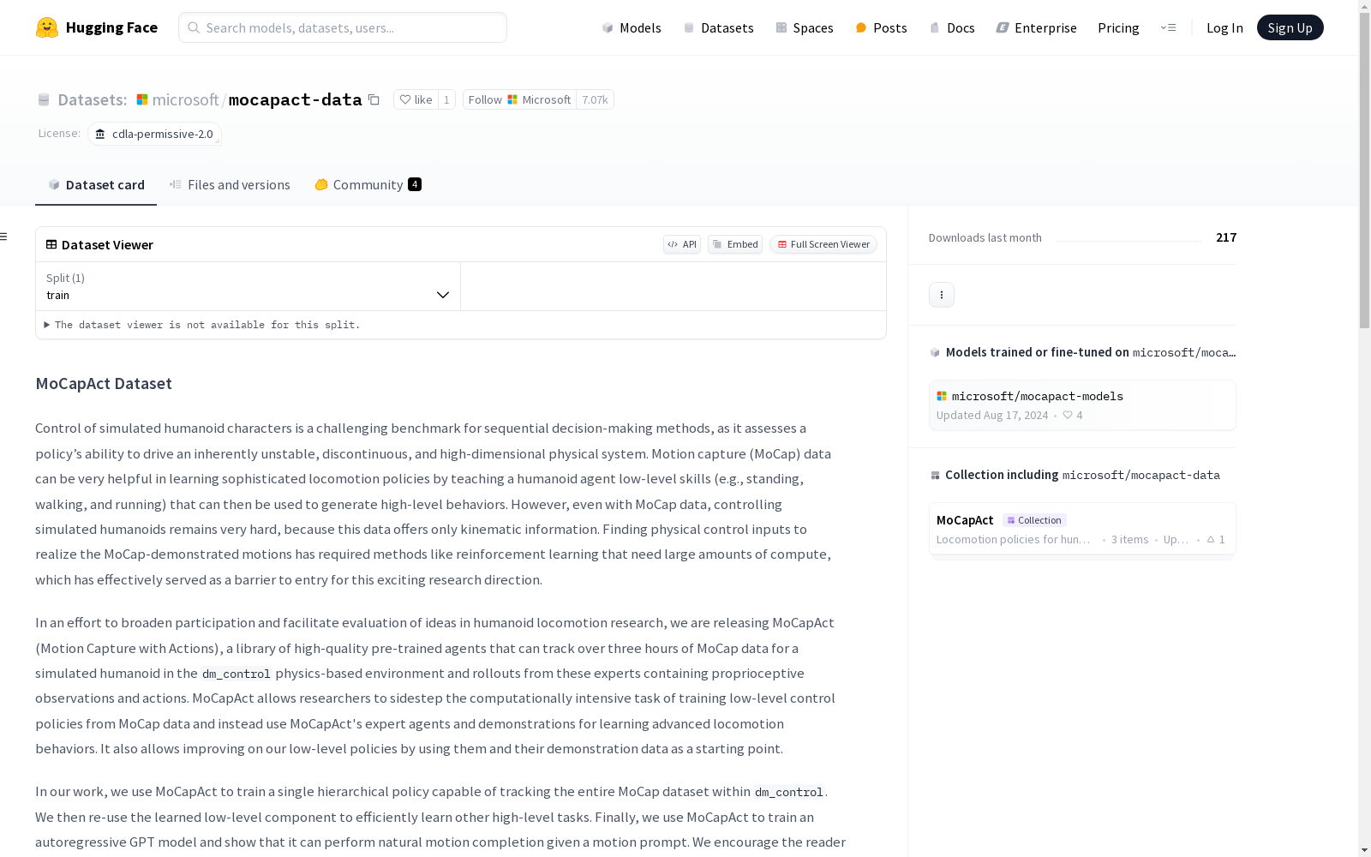Open the microsoft organization link in title
Image resolution: width=1371 pixels, height=857 pixels.
186,99
